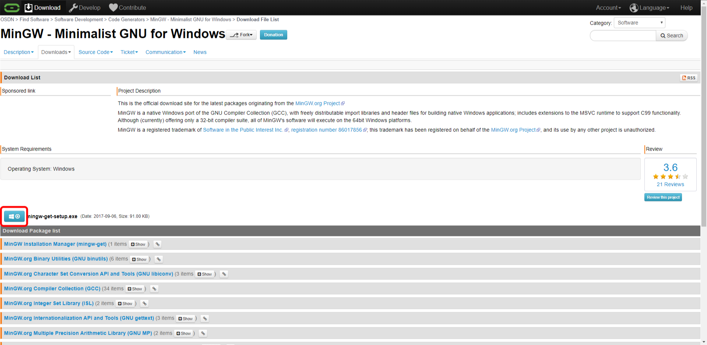Click the star rating icons
The image size is (707, 345).
(x=670, y=177)
